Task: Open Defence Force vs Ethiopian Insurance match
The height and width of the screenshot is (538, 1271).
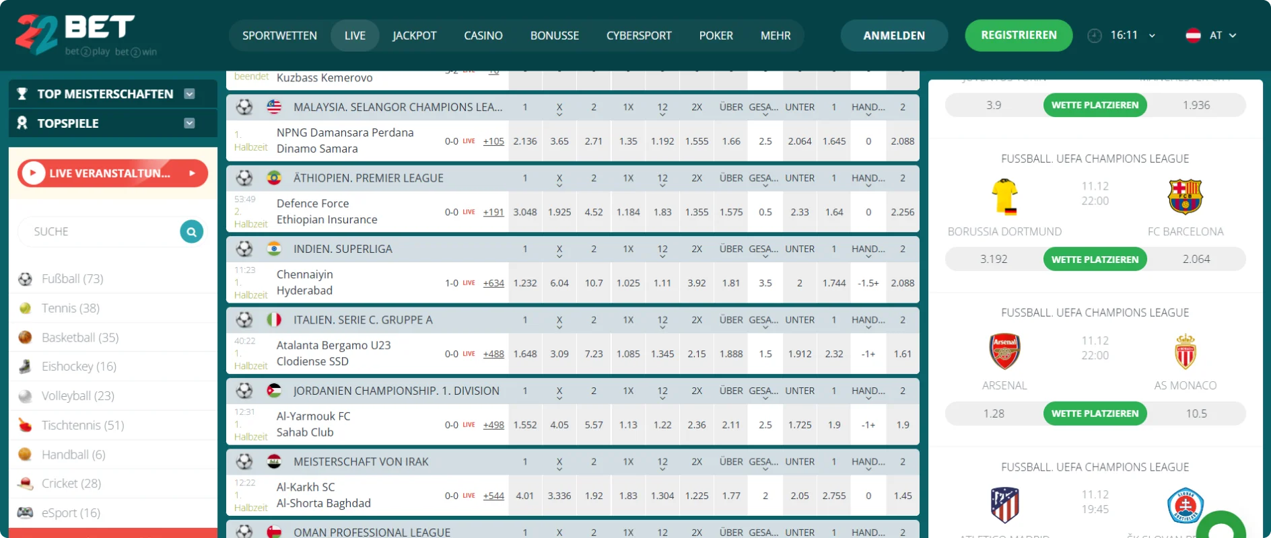Action: coord(327,212)
